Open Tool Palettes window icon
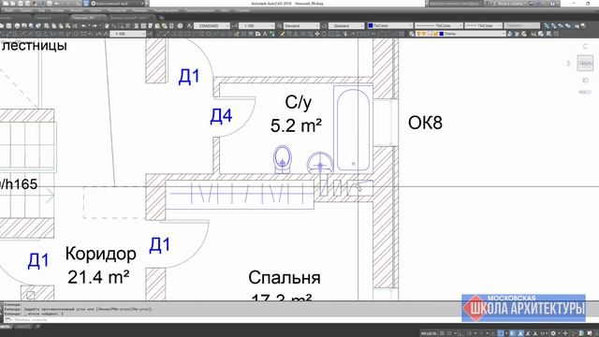The height and width of the screenshot is (337, 599). (x=151, y=25)
